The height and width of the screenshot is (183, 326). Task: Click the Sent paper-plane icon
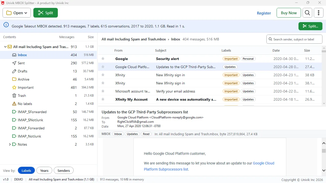[x=14, y=63]
